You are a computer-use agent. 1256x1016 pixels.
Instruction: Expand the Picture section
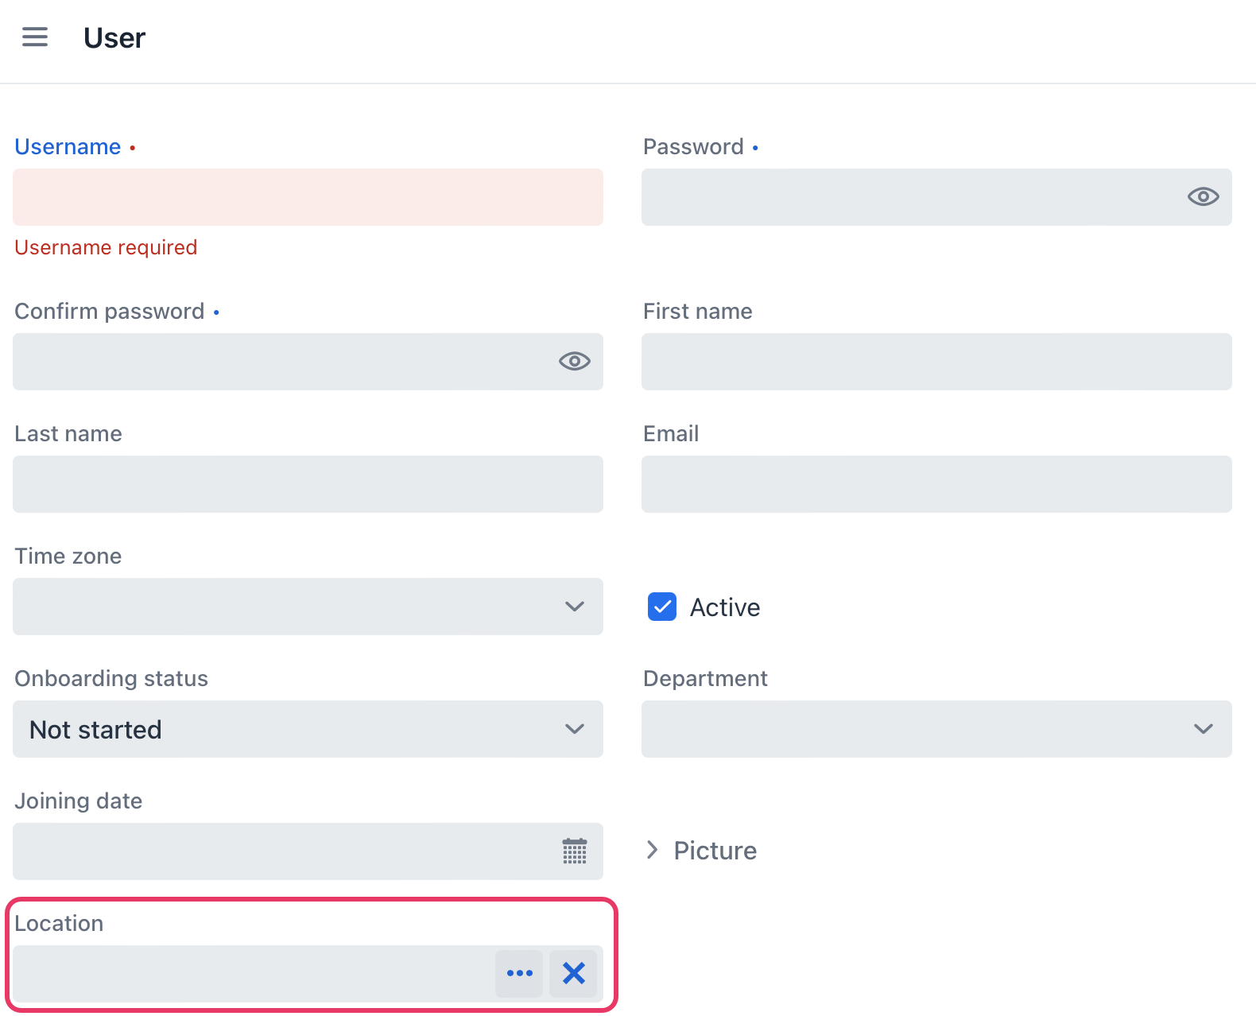click(x=701, y=851)
